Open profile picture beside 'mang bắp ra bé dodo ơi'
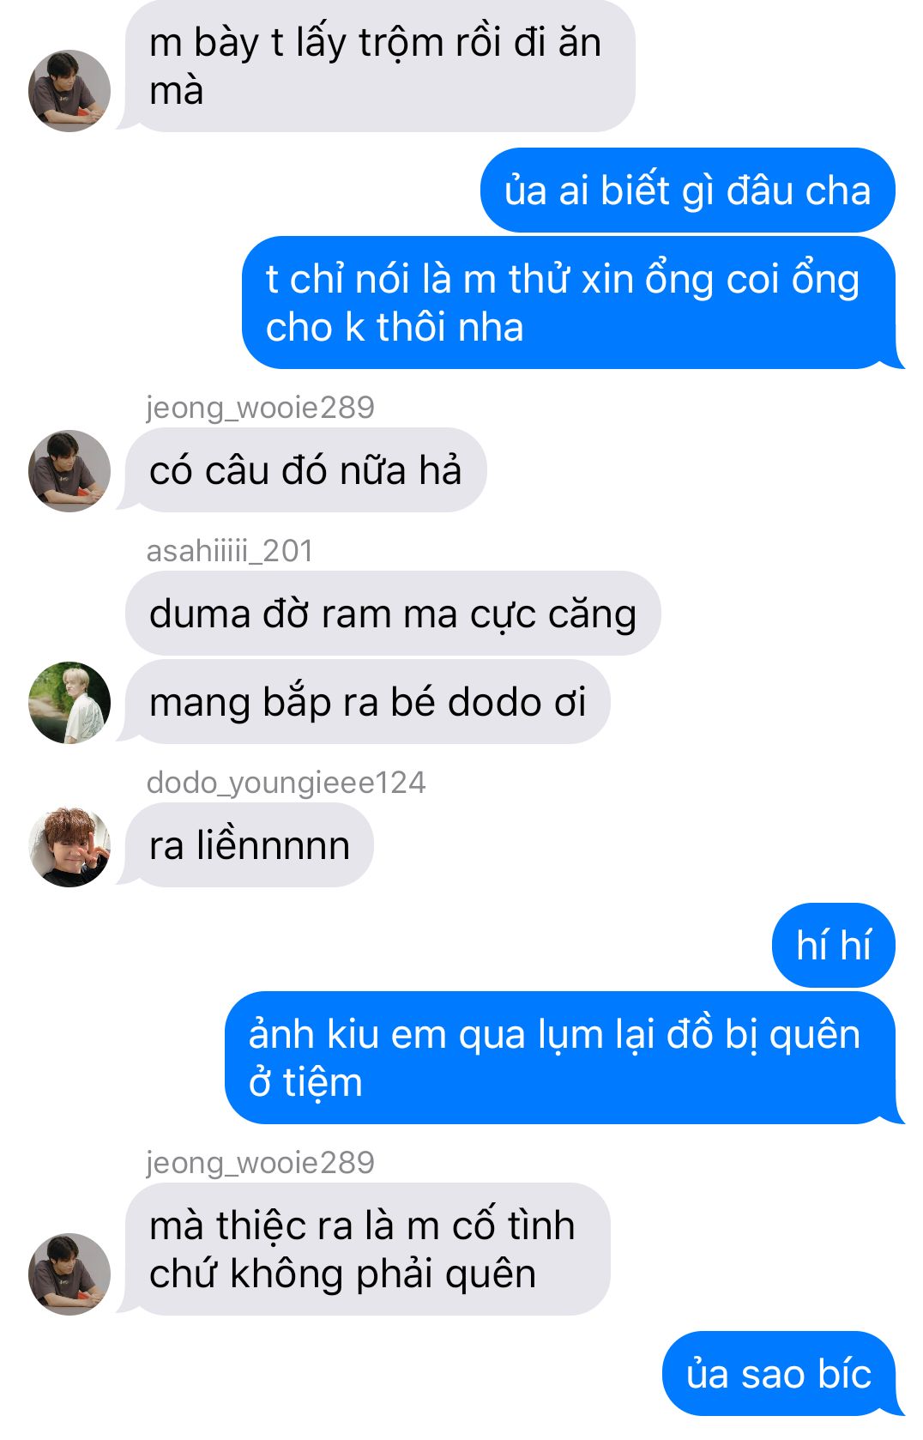 pyautogui.click(x=69, y=703)
